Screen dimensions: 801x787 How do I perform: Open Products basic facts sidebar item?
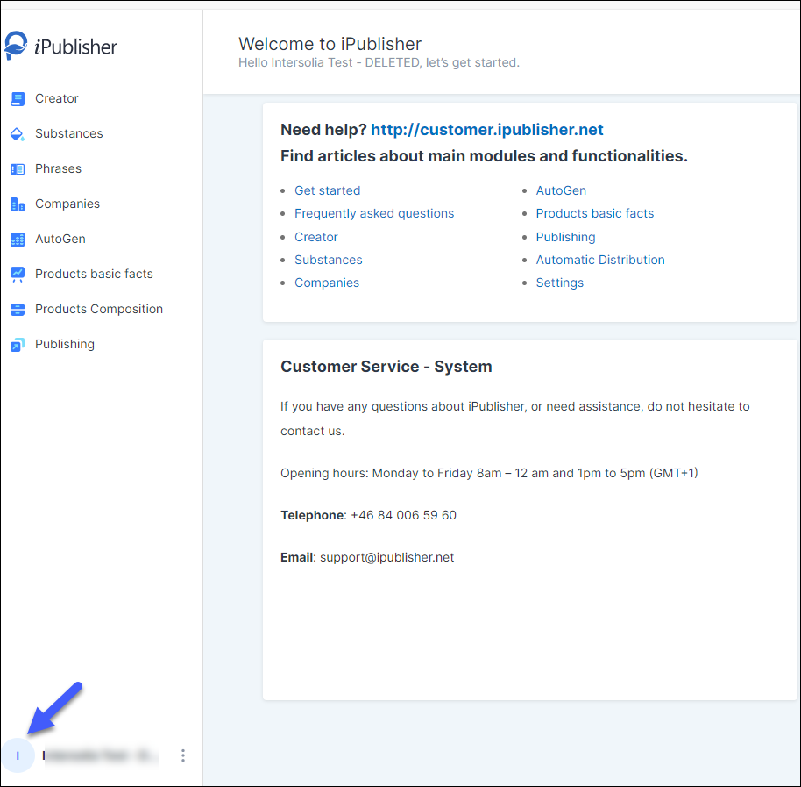pos(94,274)
